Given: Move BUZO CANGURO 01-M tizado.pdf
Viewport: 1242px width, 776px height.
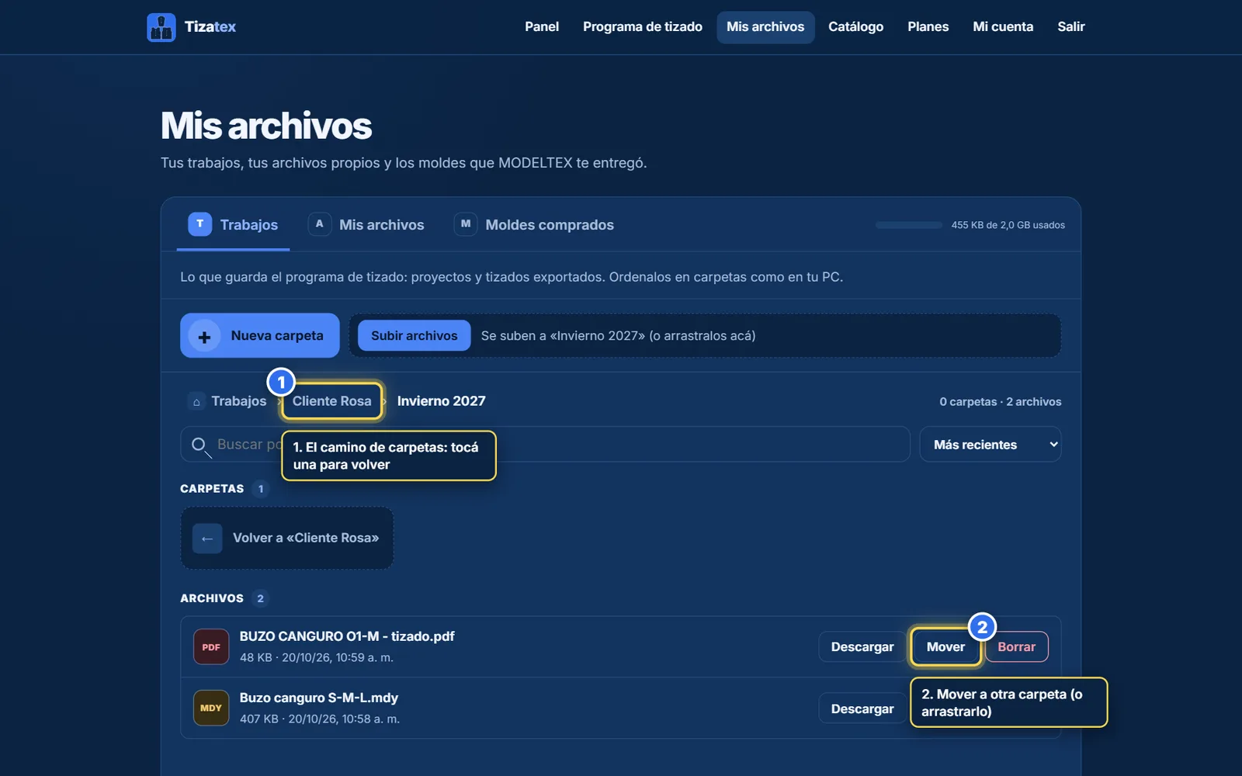Looking at the screenshot, I should 945,647.
